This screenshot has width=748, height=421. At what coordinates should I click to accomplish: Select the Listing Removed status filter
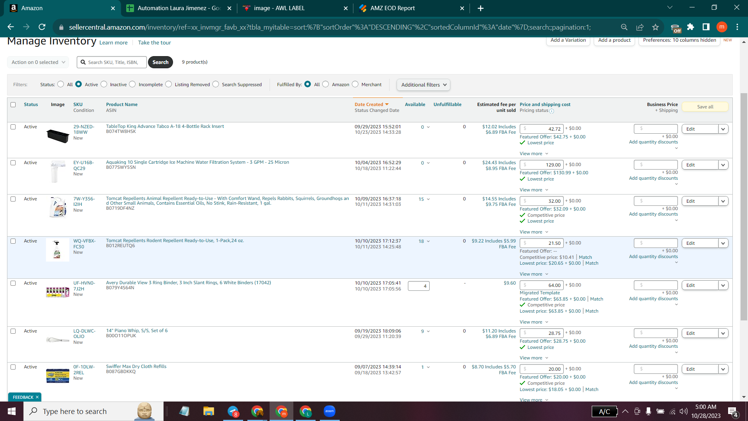169,84
